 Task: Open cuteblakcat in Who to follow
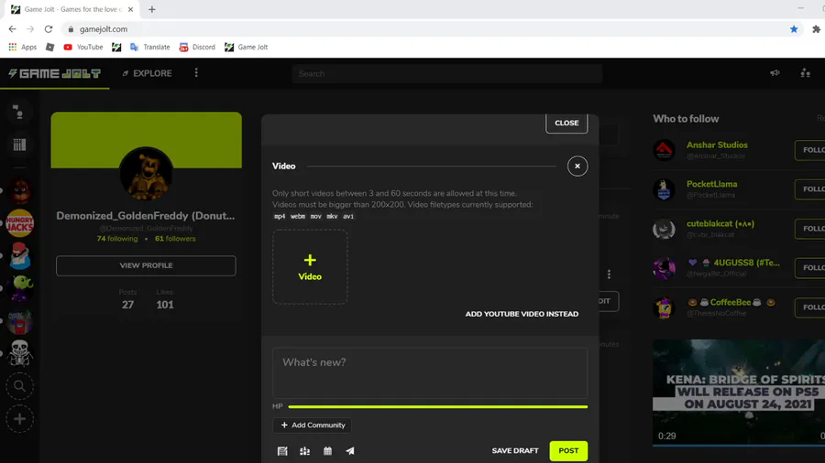(x=720, y=223)
